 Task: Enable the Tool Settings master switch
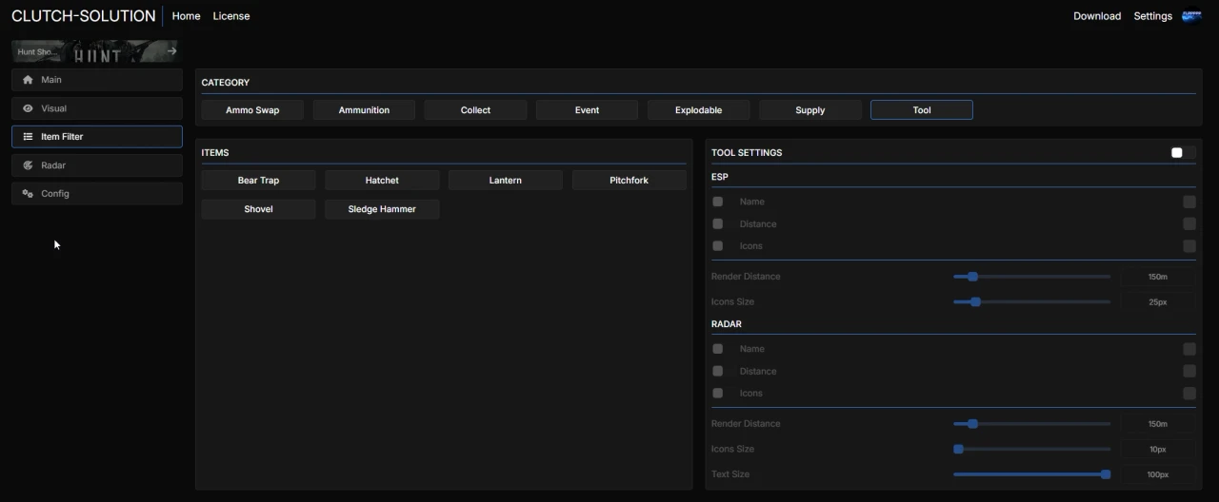(1183, 152)
